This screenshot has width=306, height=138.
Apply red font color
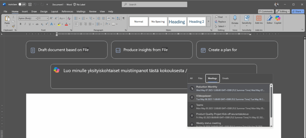(66, 24)
